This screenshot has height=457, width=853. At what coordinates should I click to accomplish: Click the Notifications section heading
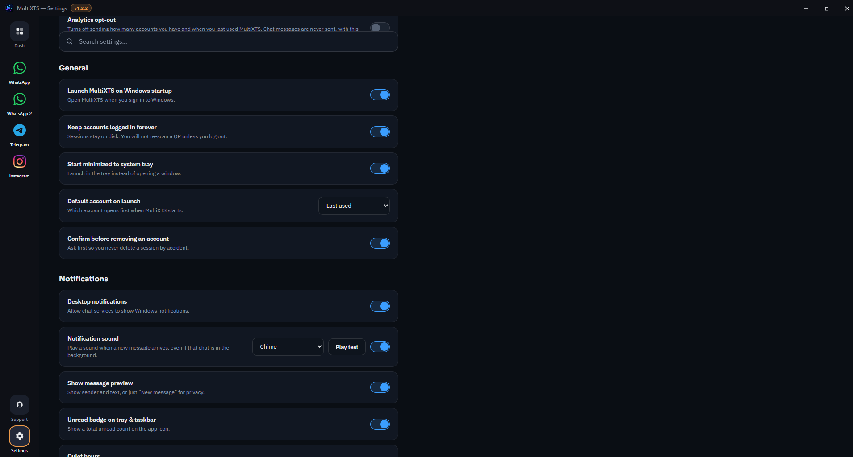pos(84,279)
